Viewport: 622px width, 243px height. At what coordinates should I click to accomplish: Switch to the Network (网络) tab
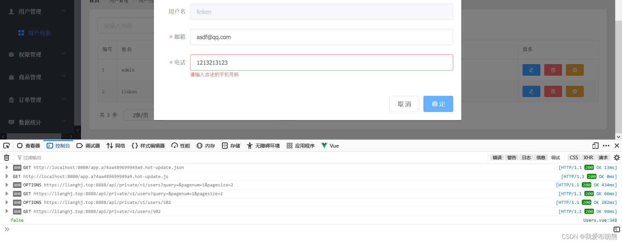coord(116,146)
